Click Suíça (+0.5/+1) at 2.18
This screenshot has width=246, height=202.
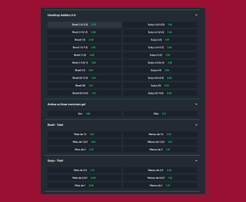160,63
